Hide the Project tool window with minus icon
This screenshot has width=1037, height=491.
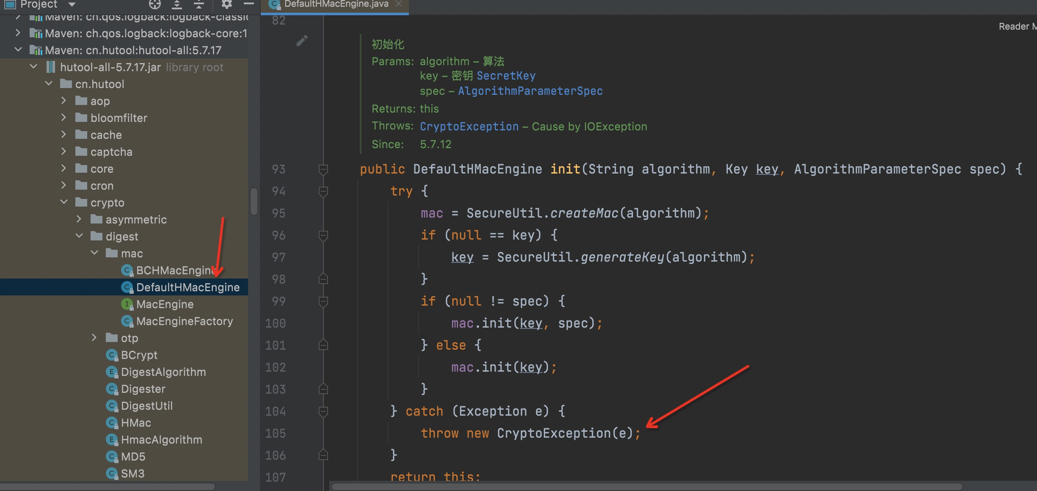pos(248,5)
